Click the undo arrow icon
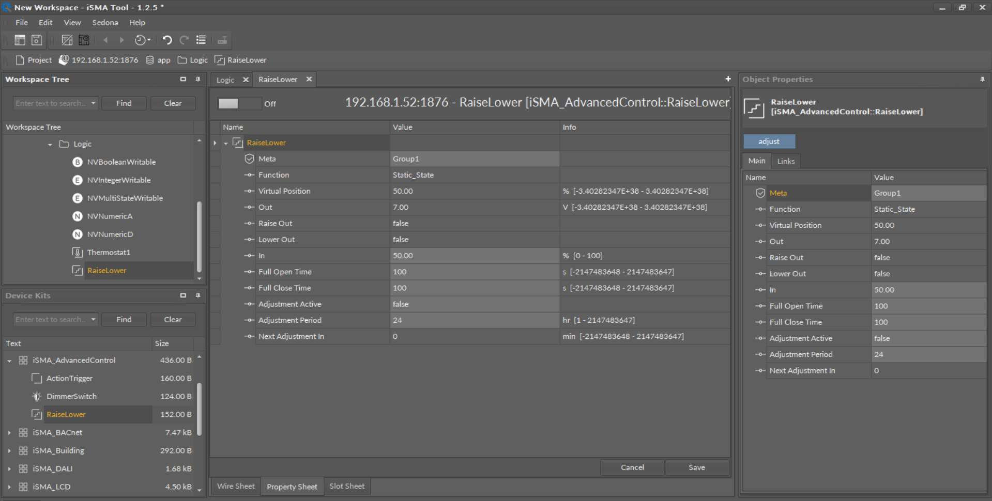The width and height of the screenshot is (992, 501). point(166,40)
